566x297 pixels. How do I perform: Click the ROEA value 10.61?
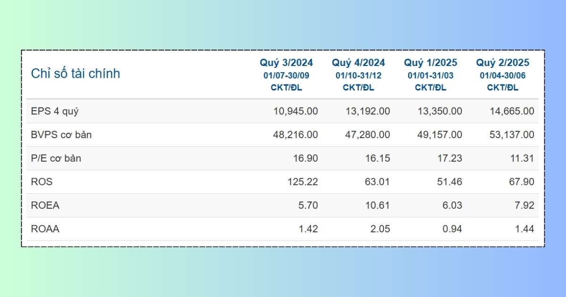(x=378, y=206)
